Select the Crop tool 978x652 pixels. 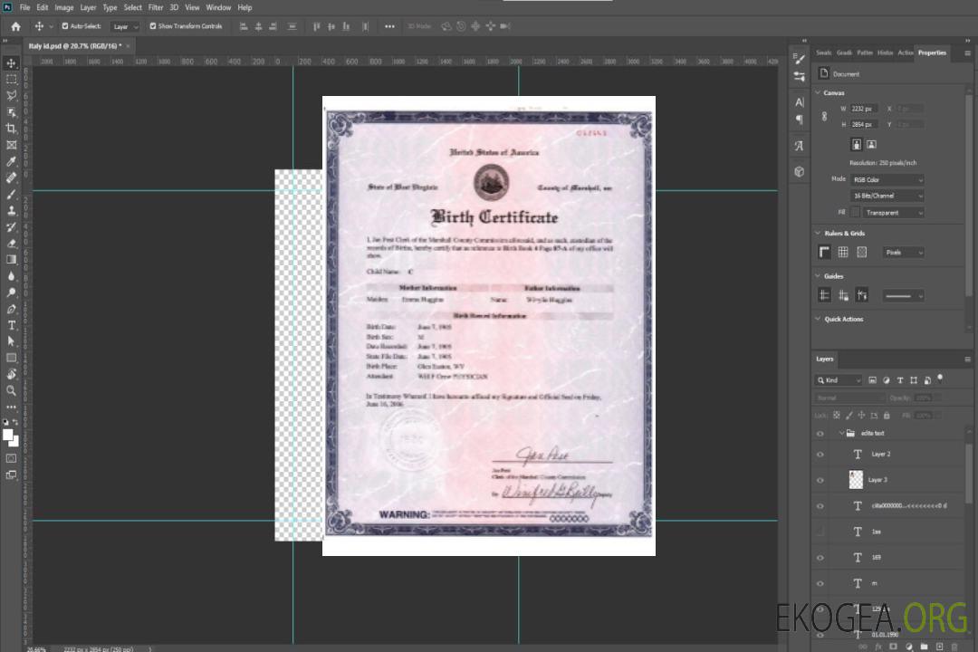coord(11,129)
